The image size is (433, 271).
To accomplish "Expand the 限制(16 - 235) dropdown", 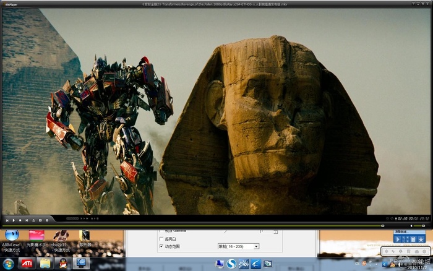I will 256,246.
